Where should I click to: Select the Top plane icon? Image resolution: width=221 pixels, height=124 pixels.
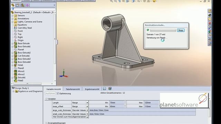click(x=16, y=34)
